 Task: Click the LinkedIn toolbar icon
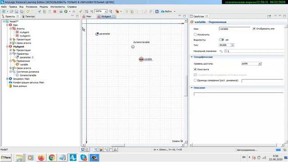(x=157, y=11)
